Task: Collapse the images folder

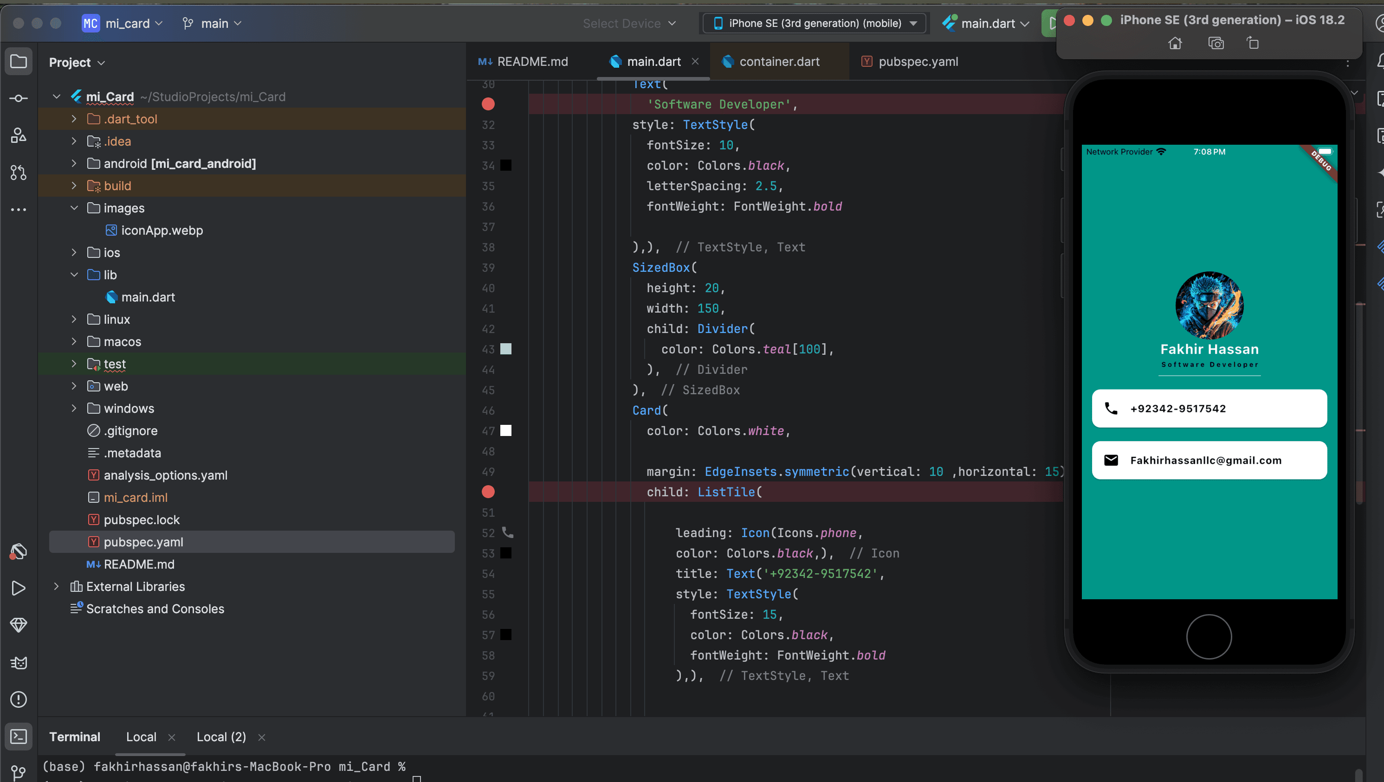Action: tap(74, 208)
